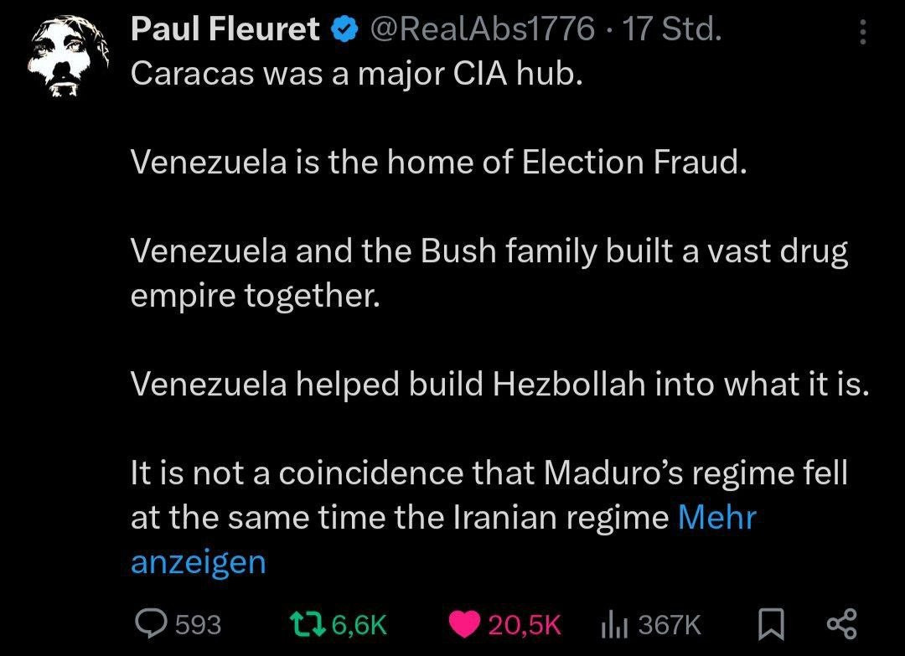Screen dimensions: 905x656
Task: Click the blue verified badge checkmark
Action: click(x=344, y=32)
